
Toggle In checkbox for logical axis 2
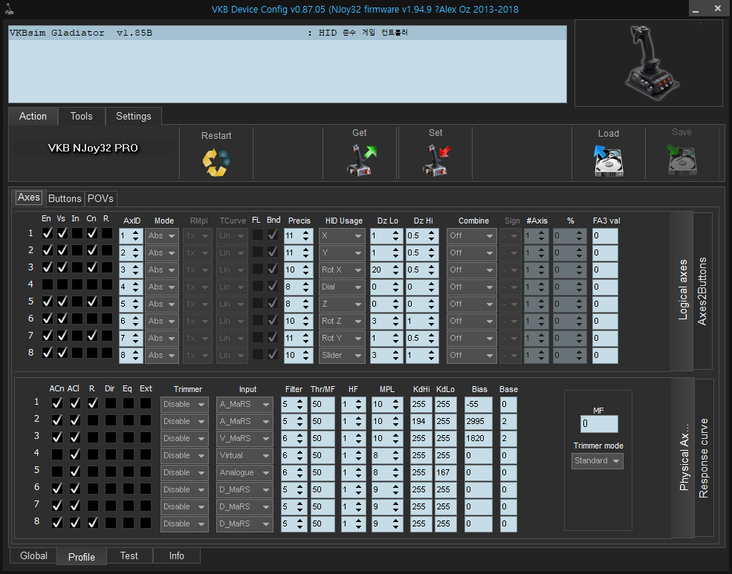click(77, 250)
